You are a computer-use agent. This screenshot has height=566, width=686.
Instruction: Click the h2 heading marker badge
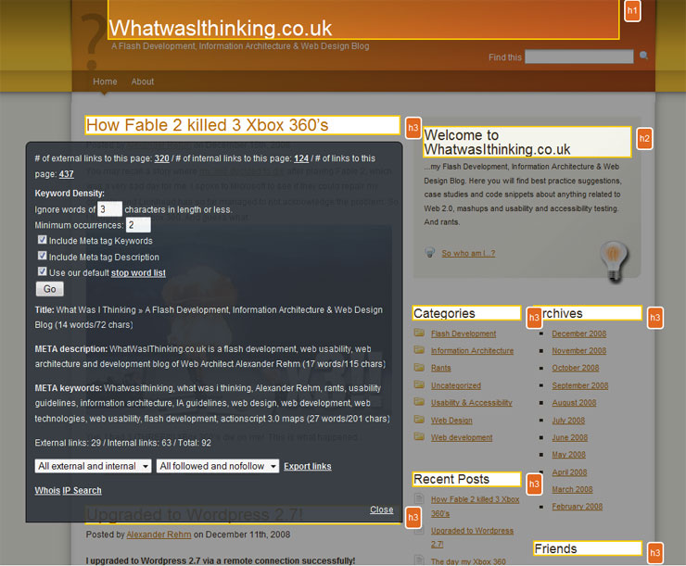[644, 139]
